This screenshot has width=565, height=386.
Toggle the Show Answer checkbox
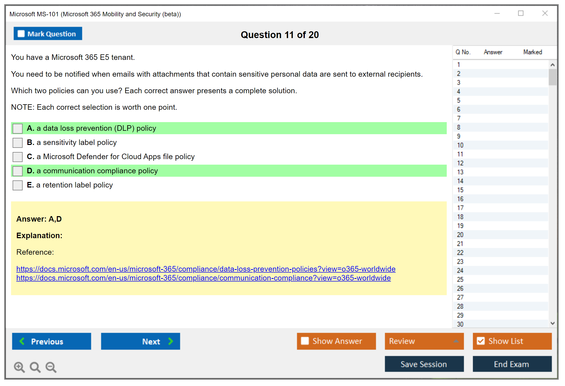305,341
